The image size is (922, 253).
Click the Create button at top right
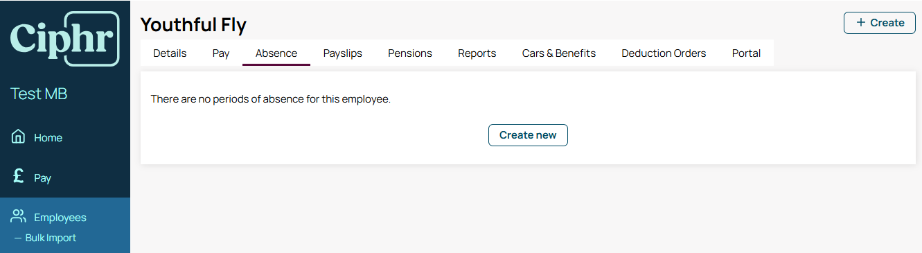point(880,23)
